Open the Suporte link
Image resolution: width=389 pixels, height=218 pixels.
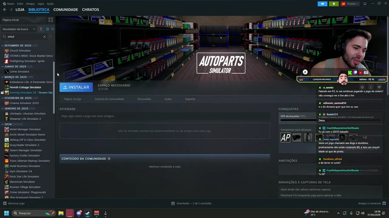pos(190,99)
